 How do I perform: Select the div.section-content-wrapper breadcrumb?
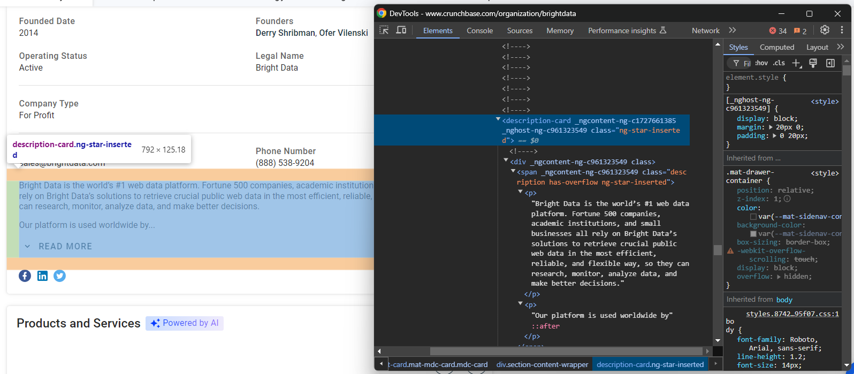[x=542, y=364]
